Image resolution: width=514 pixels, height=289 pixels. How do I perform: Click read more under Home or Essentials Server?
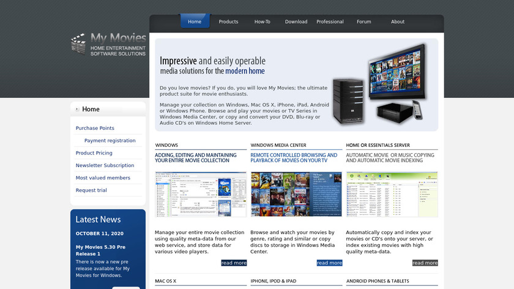click(x=425, y=263)
